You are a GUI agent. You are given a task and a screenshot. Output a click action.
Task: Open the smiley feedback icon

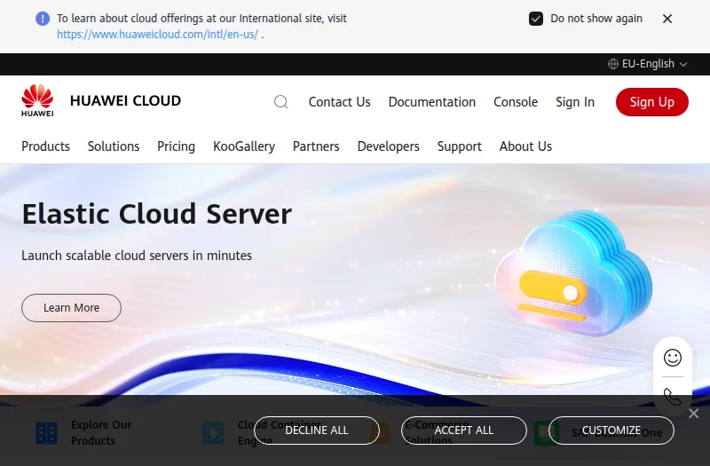point(673,358)
